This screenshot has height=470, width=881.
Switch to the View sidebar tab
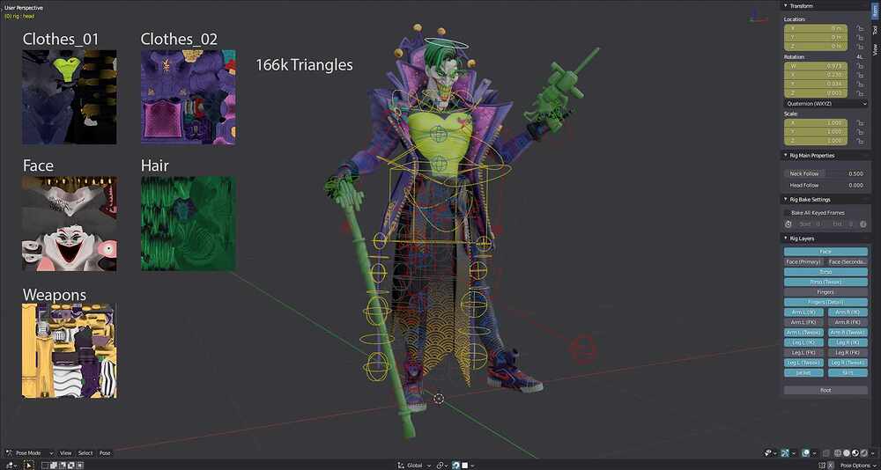click(x=875, y=49)
